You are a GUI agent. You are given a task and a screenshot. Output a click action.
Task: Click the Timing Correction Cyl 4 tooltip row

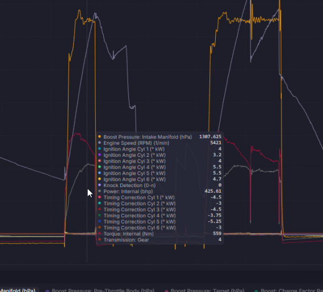(160, 216)
